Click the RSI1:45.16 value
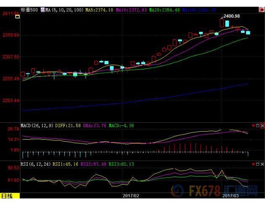This screenshot has width=265, height=206. click(65, 164)
